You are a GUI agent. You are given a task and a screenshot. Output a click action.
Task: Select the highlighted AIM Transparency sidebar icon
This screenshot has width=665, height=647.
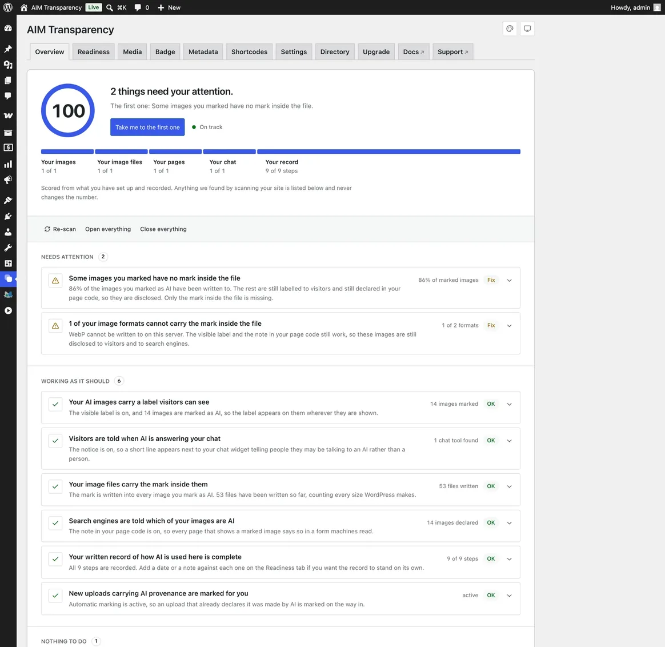tap(8, 279)
